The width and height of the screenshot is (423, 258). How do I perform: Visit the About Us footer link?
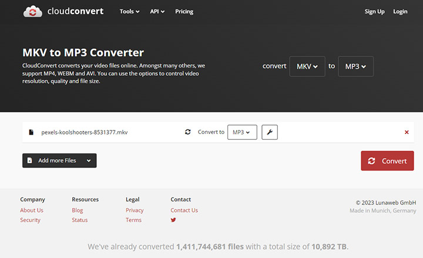tap(32, 210)
